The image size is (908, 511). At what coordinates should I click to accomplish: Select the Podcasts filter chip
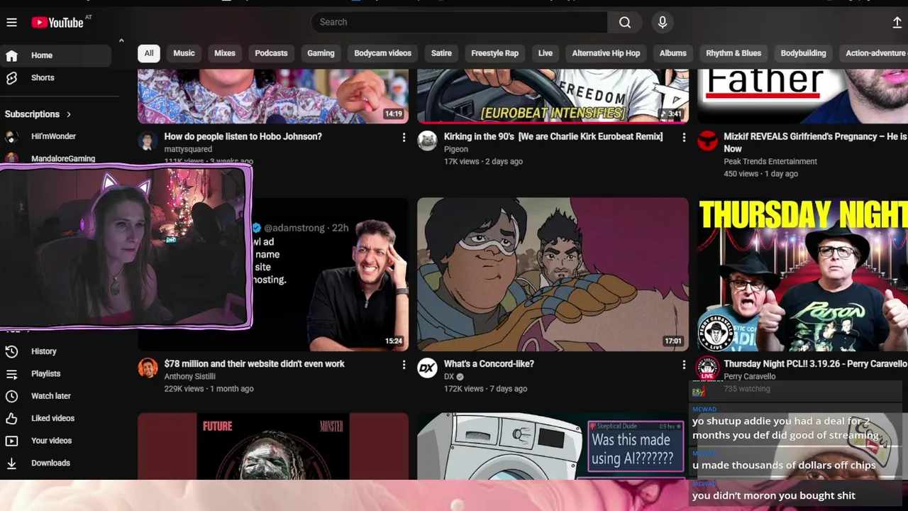271,53
